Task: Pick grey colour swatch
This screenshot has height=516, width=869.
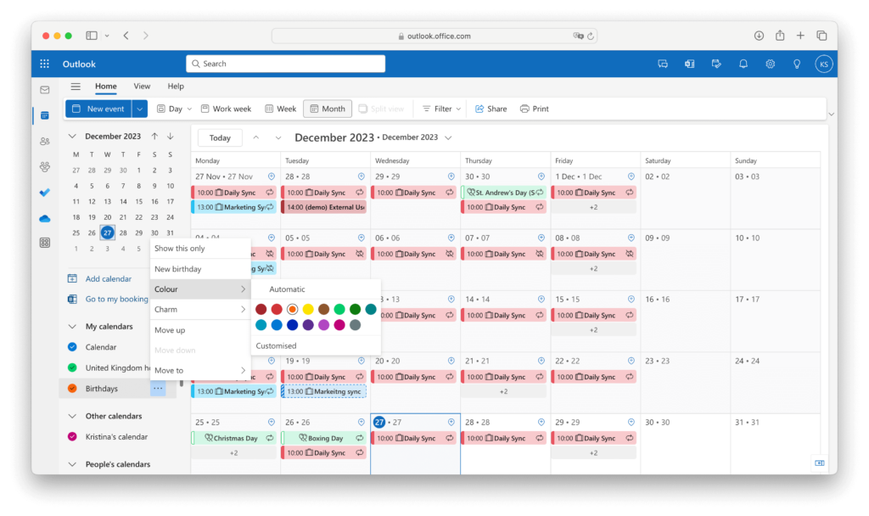Action: click(x=356, y=325)
